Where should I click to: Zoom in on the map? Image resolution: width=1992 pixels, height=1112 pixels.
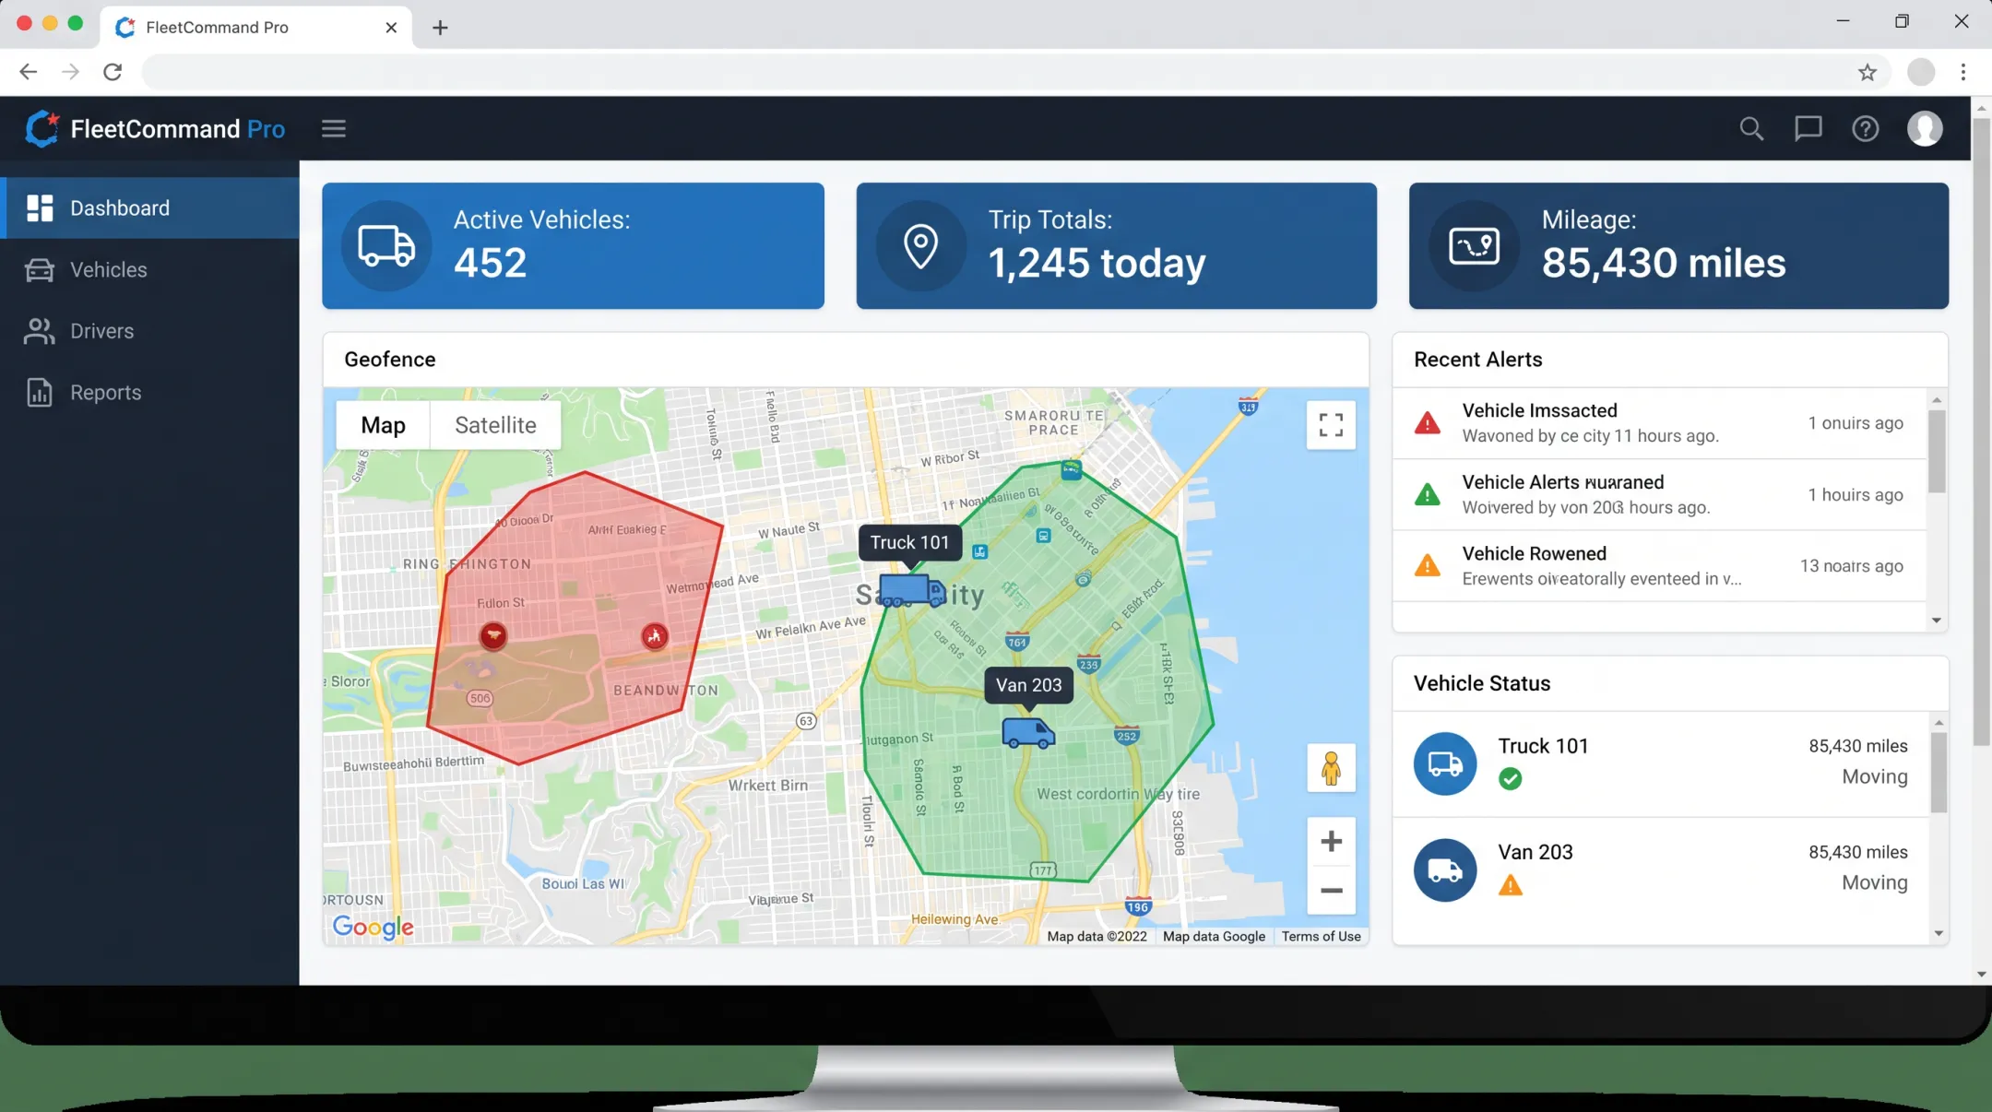point(1331,841)
